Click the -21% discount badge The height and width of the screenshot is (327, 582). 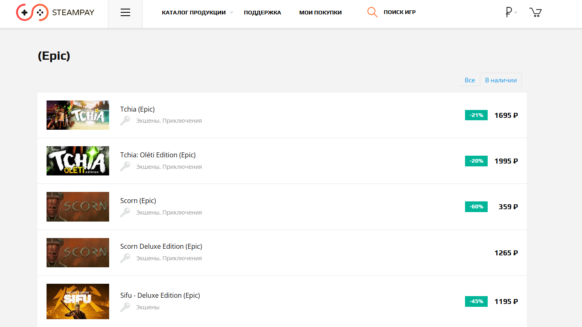click(x=476, y=115)
